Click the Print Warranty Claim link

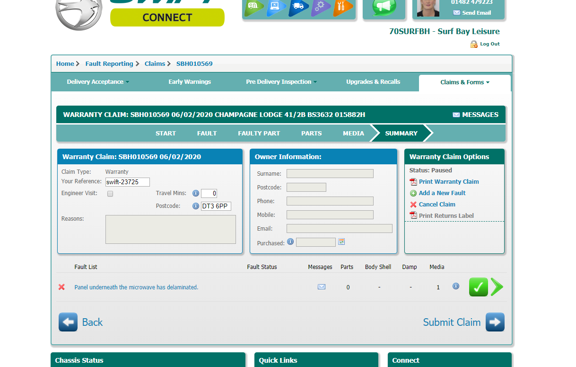point(448,182)
